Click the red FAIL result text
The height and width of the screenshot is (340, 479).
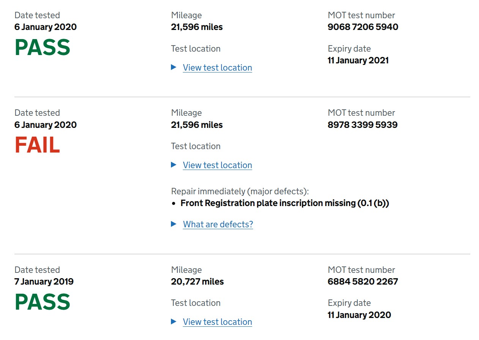point(37,145)
